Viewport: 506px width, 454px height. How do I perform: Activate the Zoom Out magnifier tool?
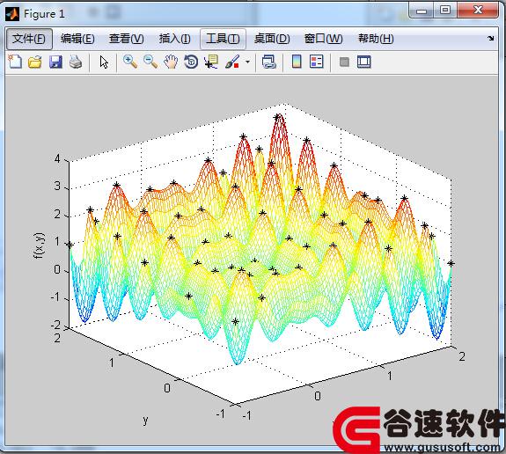click(x=150, y=62)
